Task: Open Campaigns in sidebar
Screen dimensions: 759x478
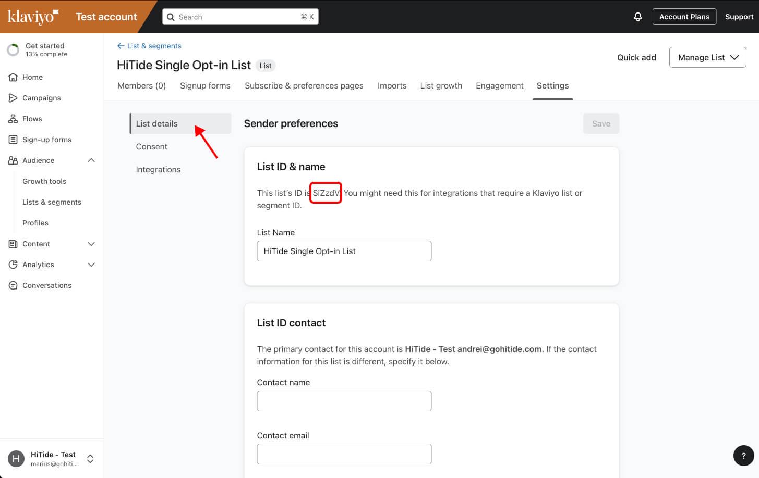Action: (x=42, y=98)
